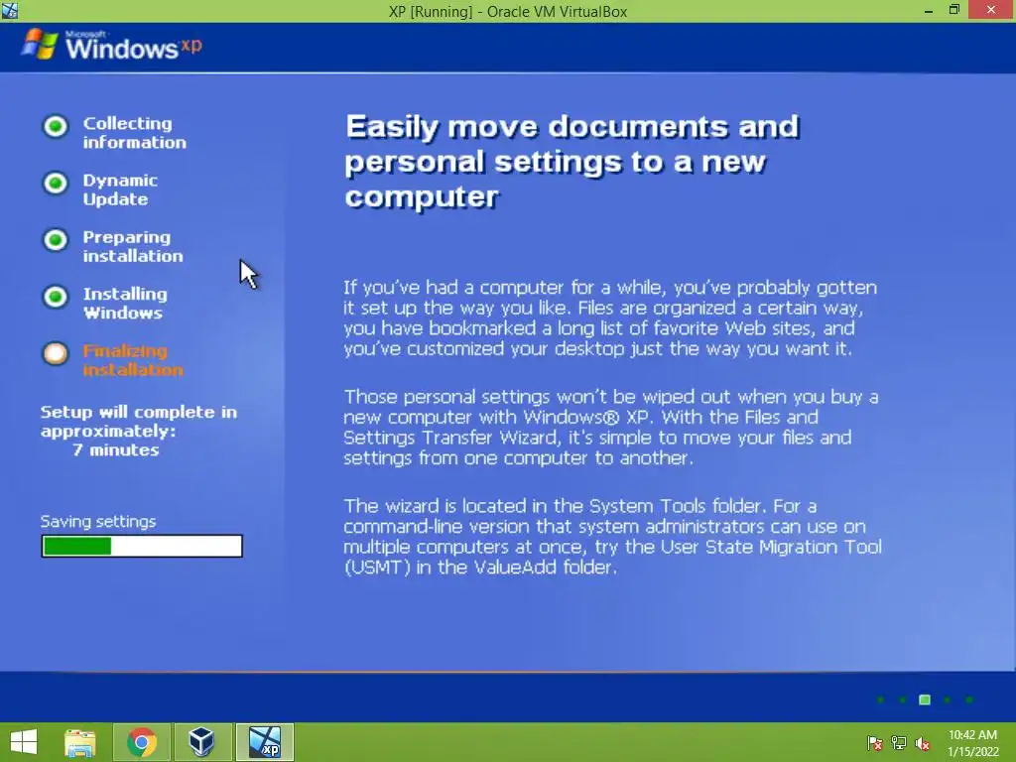Click the paragraph mentioning Files and Settings Transfer Wizard
Viewport: 1016px width, 762px height.
click(610, 427)
